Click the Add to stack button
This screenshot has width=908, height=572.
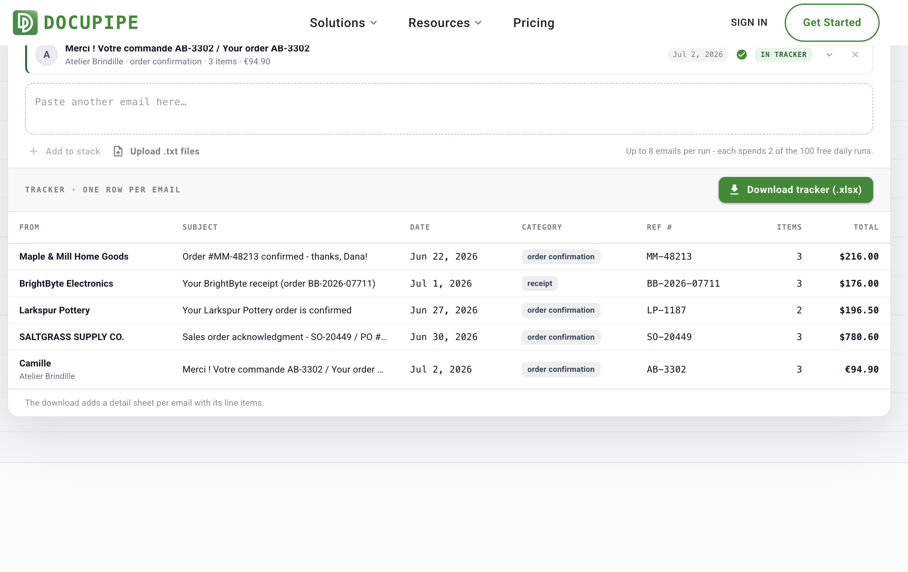(65, 151)
